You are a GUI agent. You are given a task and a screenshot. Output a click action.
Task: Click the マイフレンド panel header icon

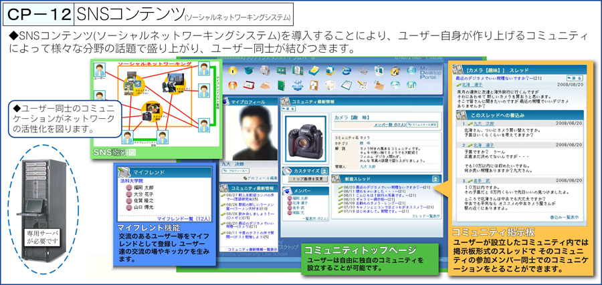[124, 172]
